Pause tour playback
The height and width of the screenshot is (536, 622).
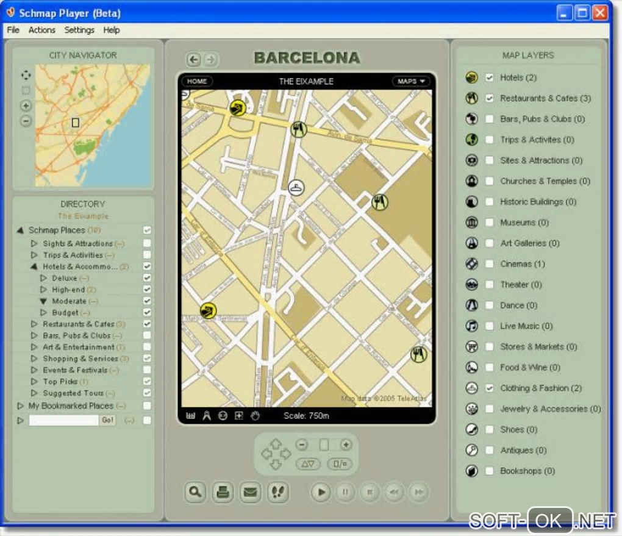345,492
